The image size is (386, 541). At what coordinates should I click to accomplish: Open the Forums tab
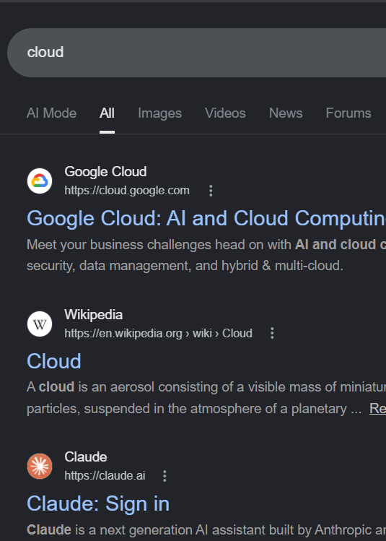point(348,113)
